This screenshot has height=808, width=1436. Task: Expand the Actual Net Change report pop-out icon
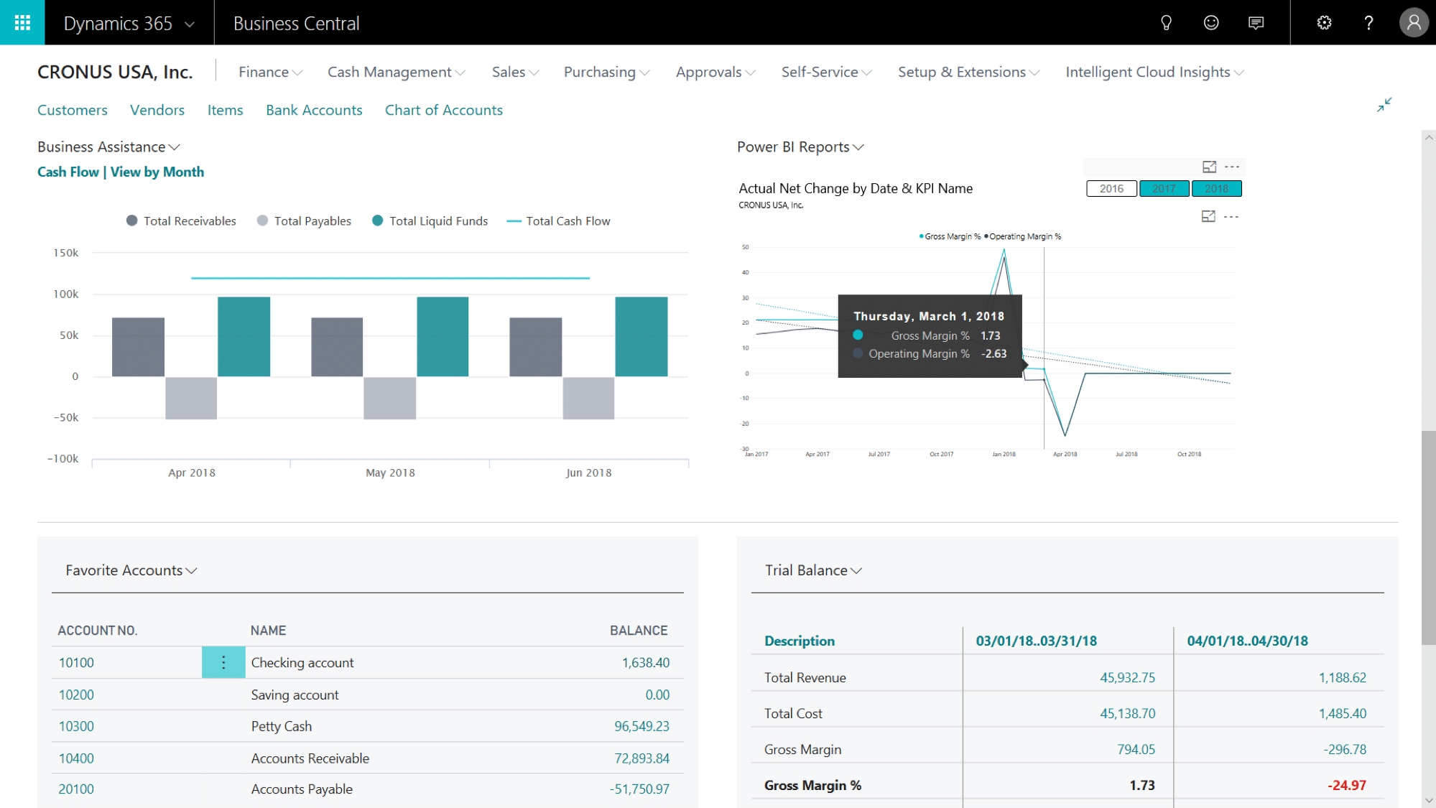pyautogui.click(x=1209, y=166)
